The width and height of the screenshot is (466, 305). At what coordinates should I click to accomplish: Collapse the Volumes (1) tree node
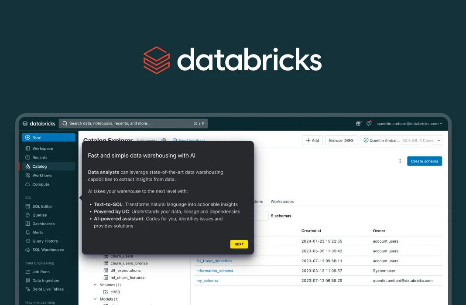pyautogui.click(x=95, y=285)
